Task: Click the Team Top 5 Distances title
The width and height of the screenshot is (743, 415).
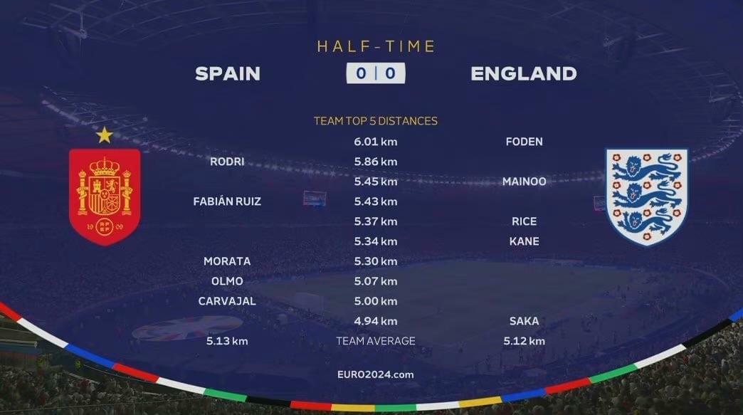Action: pyautogui.click(x=376, y=121)
